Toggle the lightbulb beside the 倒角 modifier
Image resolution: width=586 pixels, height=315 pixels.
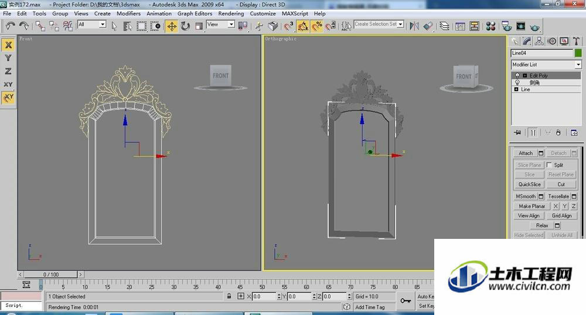click(517, 83)
